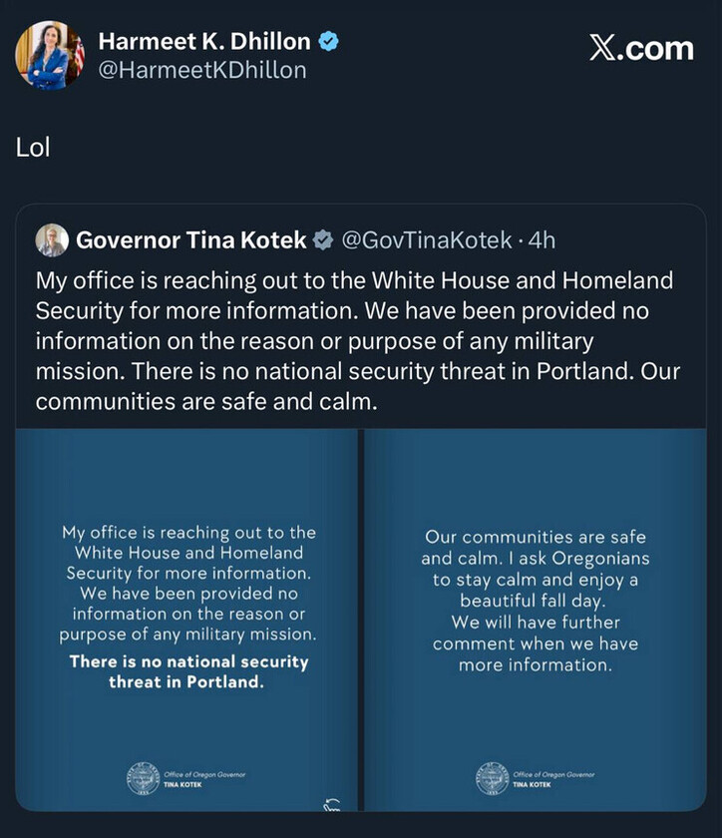
Task: Click the X.com logo
Action: point(641,49)
